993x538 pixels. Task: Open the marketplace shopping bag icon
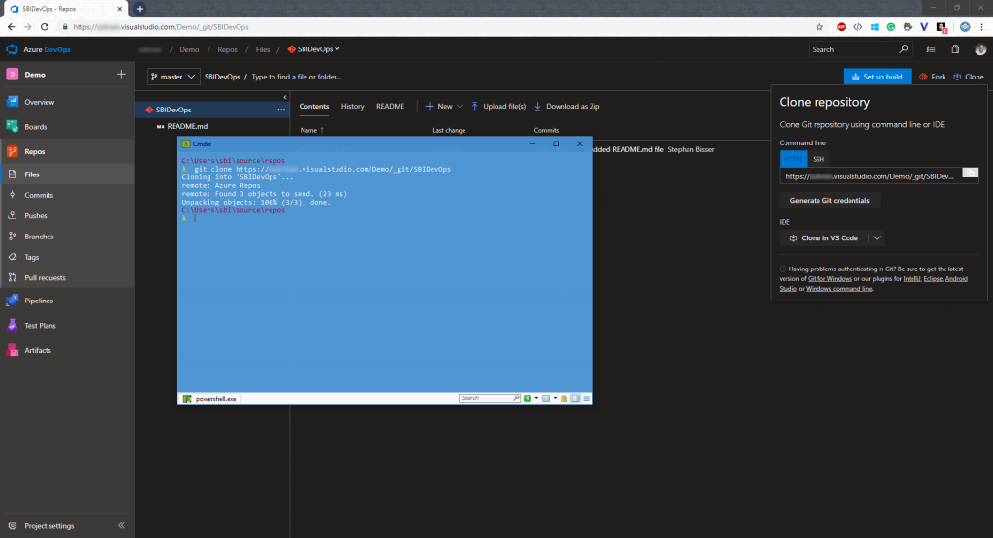click(x=955, y=49)
